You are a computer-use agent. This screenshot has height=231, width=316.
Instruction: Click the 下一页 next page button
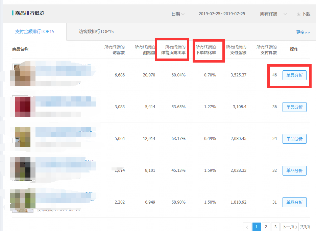coord(290,227)
